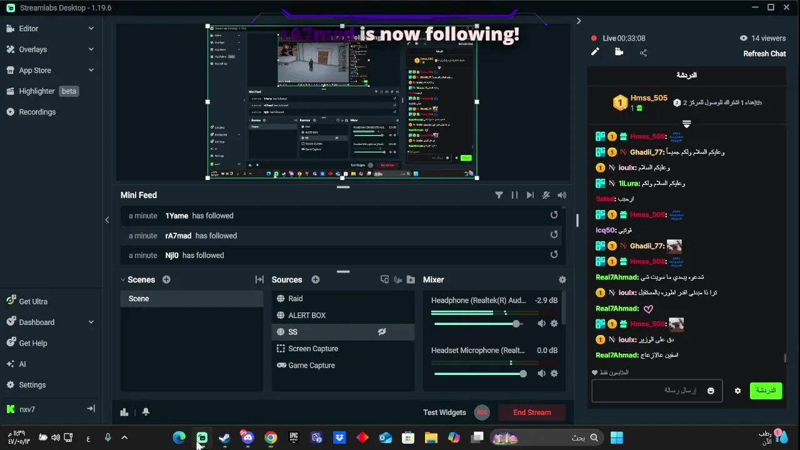Click the green chat send button
800x450 pixels.
click(x=766, y=391)
